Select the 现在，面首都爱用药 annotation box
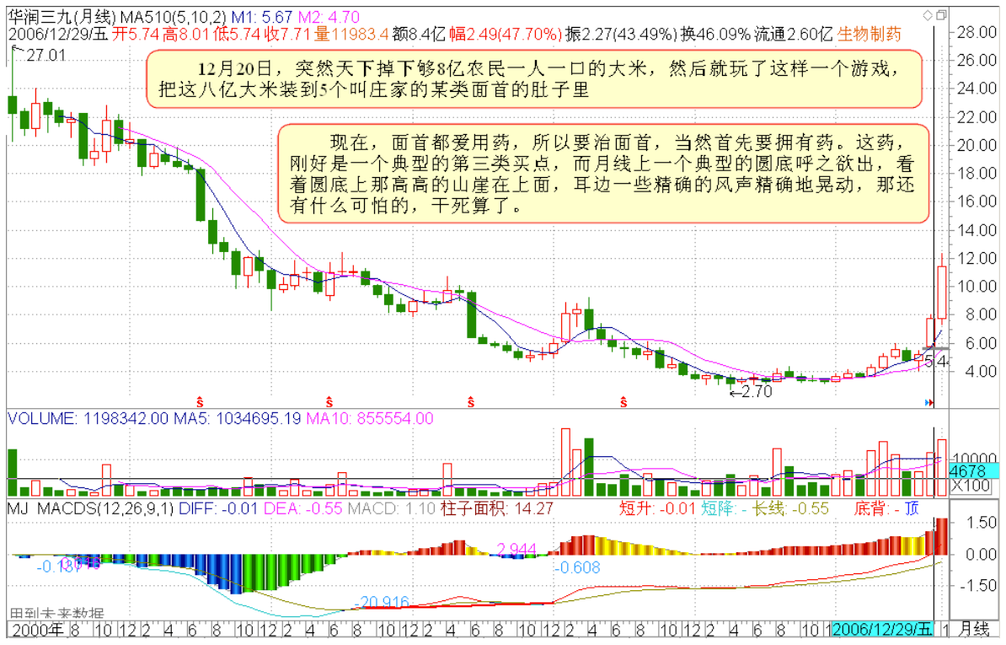Image resolution: width=1006 pixels, height=645 pixels. [x=604, y=174]
